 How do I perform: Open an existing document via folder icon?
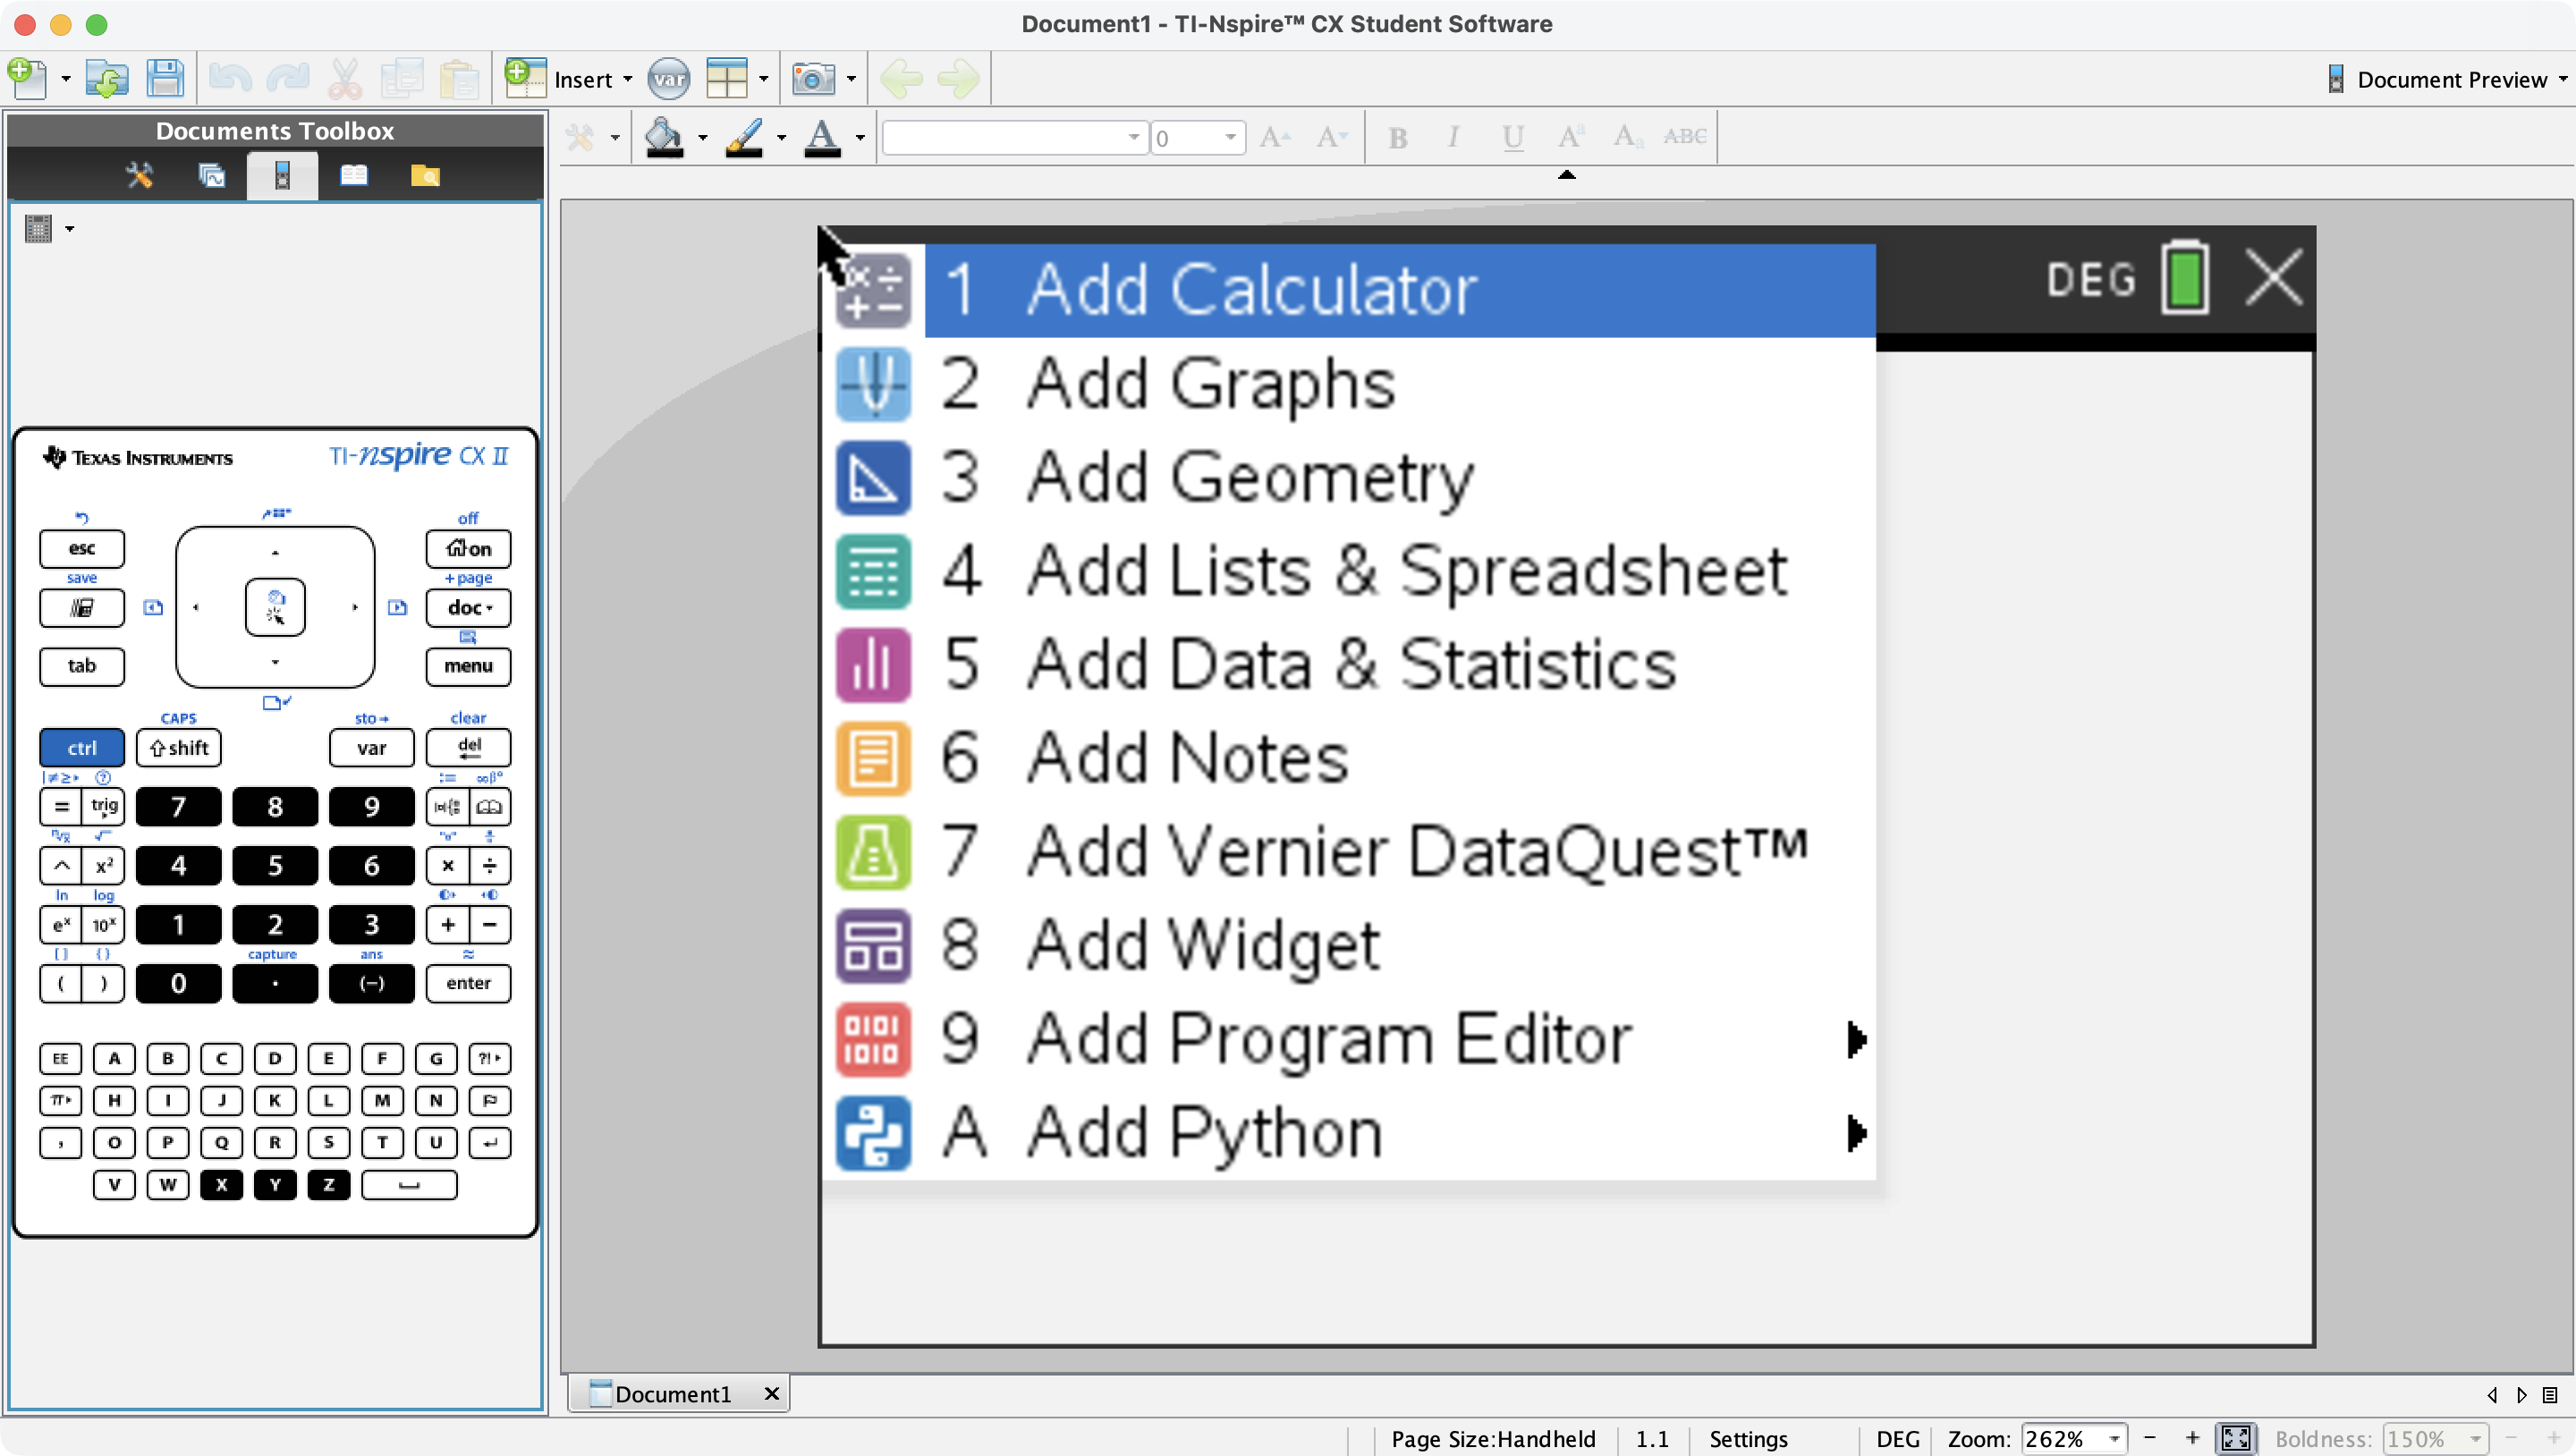coord(106,78)
